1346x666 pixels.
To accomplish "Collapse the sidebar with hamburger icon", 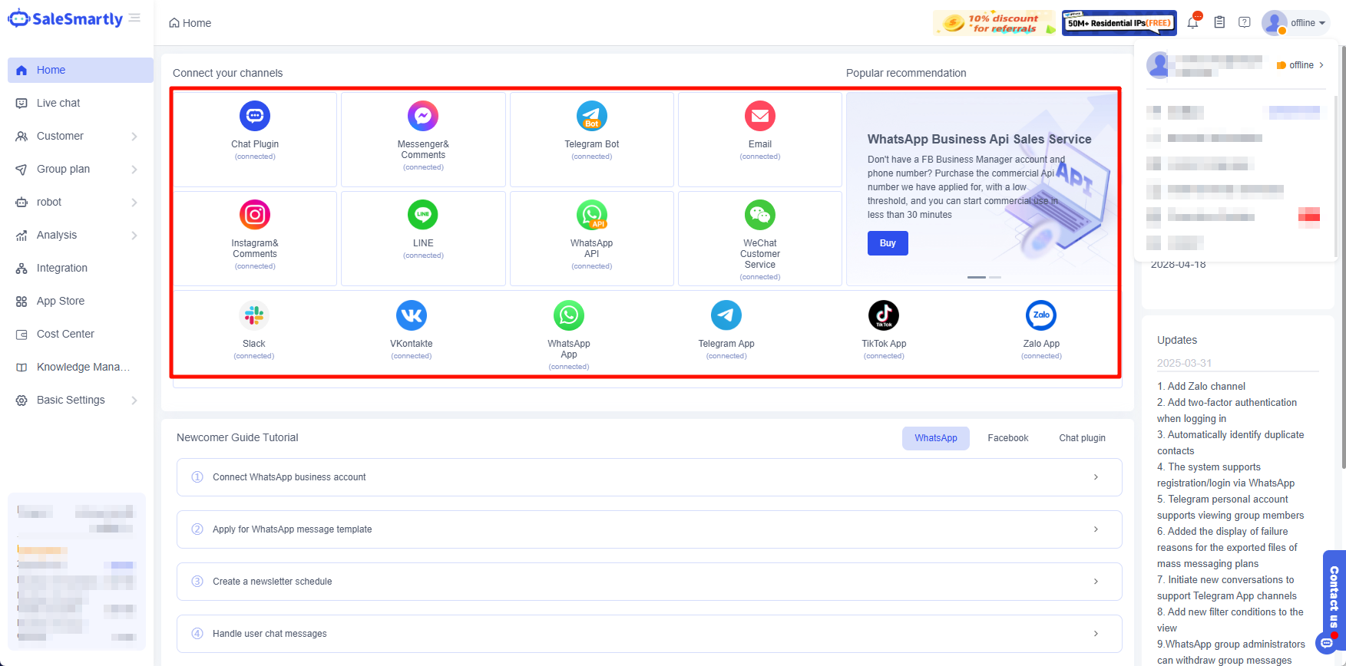I will click(135, 18).
